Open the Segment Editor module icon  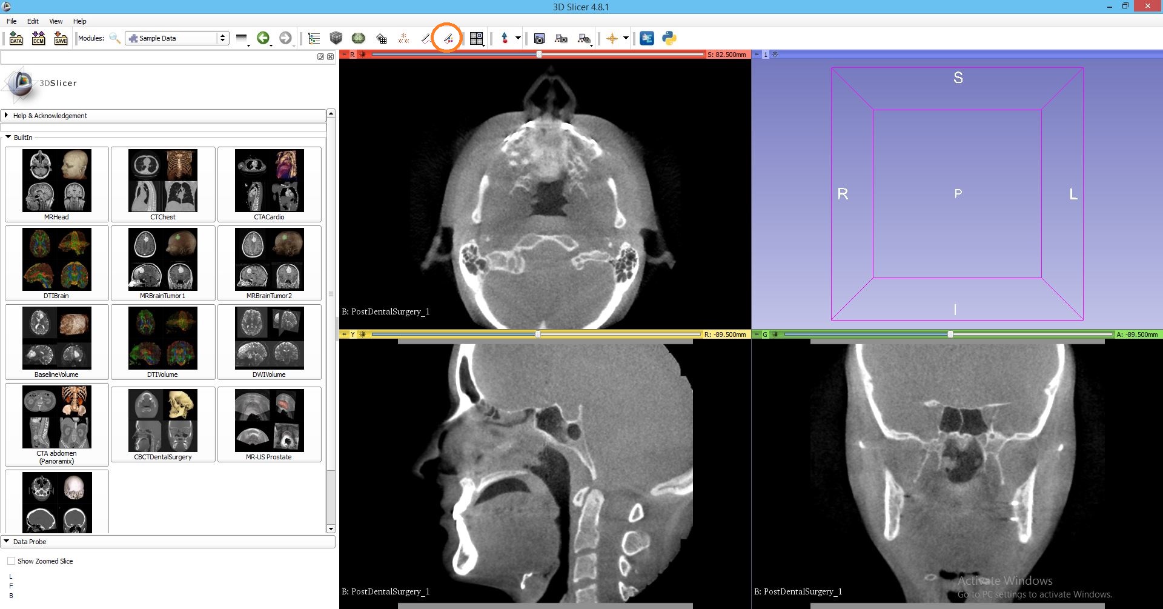(x=448, y=38)
